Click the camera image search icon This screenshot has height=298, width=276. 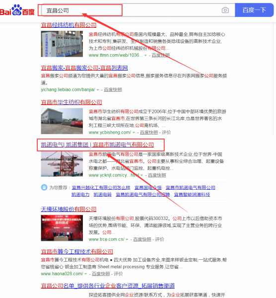(225, 10)
